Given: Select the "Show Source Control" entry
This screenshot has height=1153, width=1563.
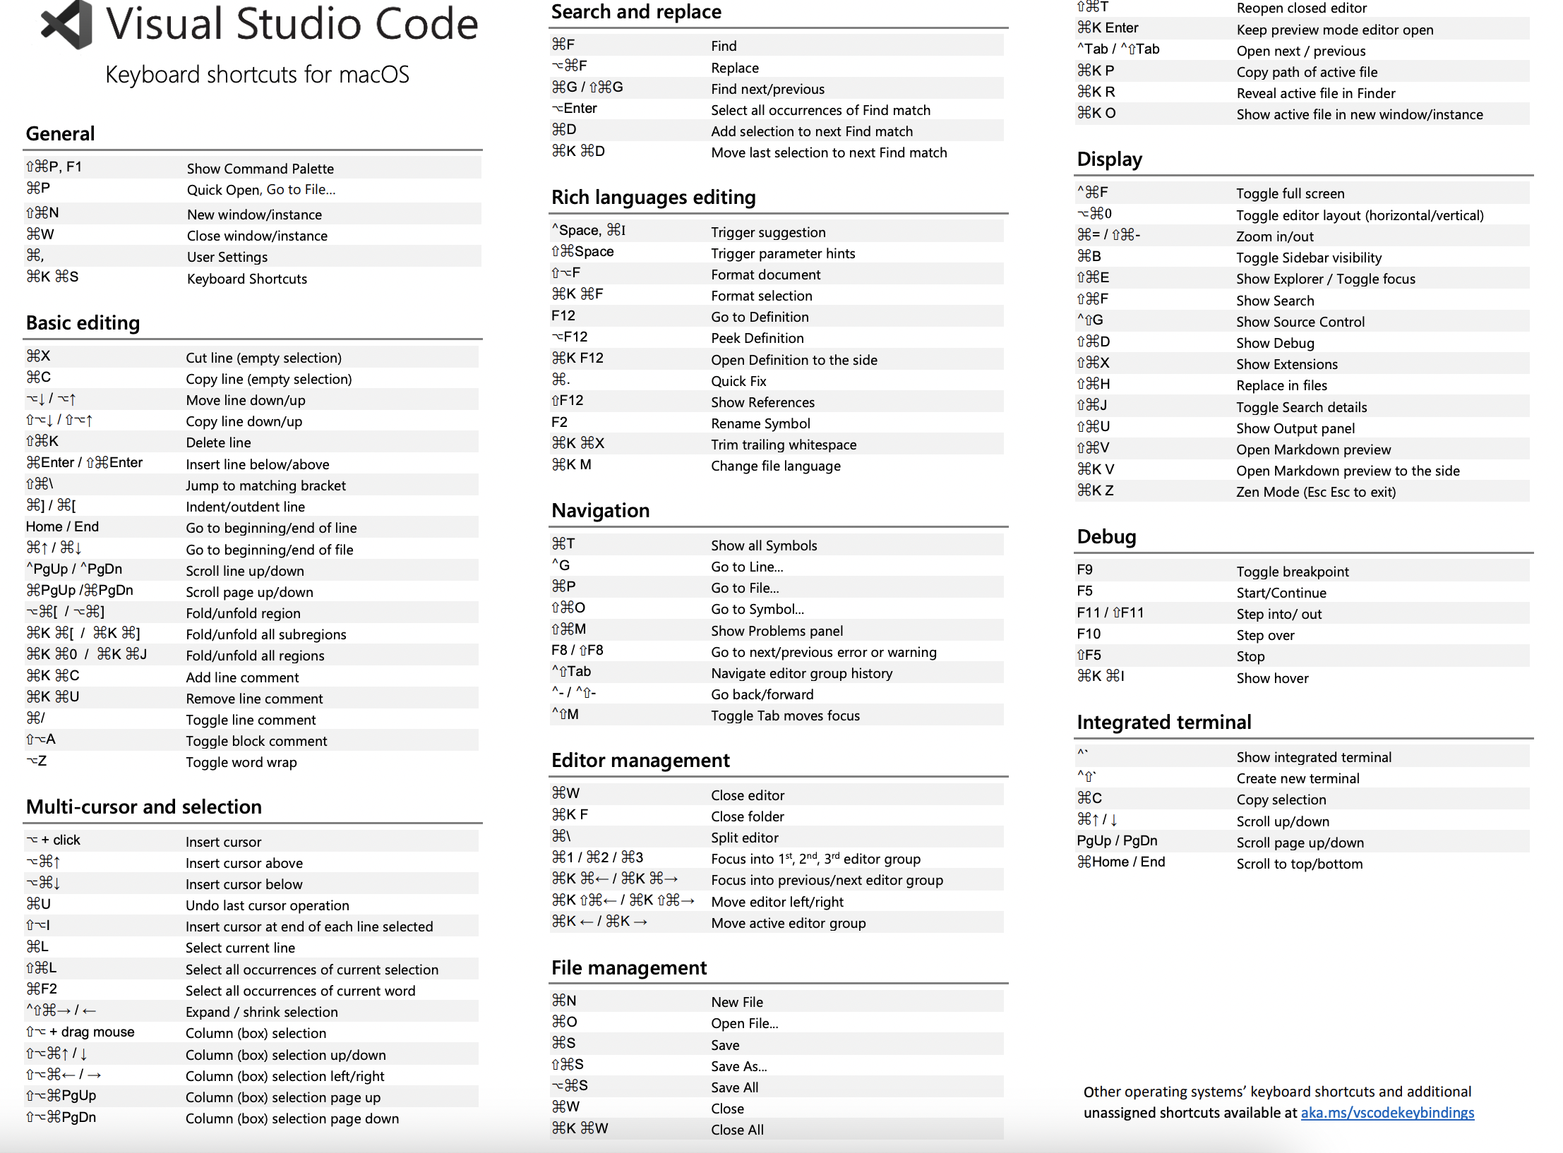Looking at the screenshot, I should pyautogui.click(x=1300, y=322).
